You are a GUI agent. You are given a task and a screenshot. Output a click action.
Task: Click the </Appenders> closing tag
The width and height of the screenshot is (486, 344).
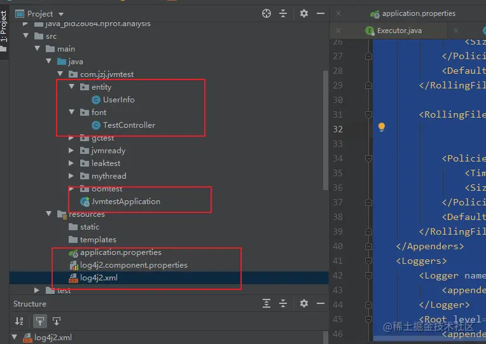429,246
